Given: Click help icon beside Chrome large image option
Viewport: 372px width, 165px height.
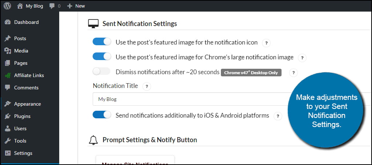Looking at the screenshot, I should [x=302, y=58].
